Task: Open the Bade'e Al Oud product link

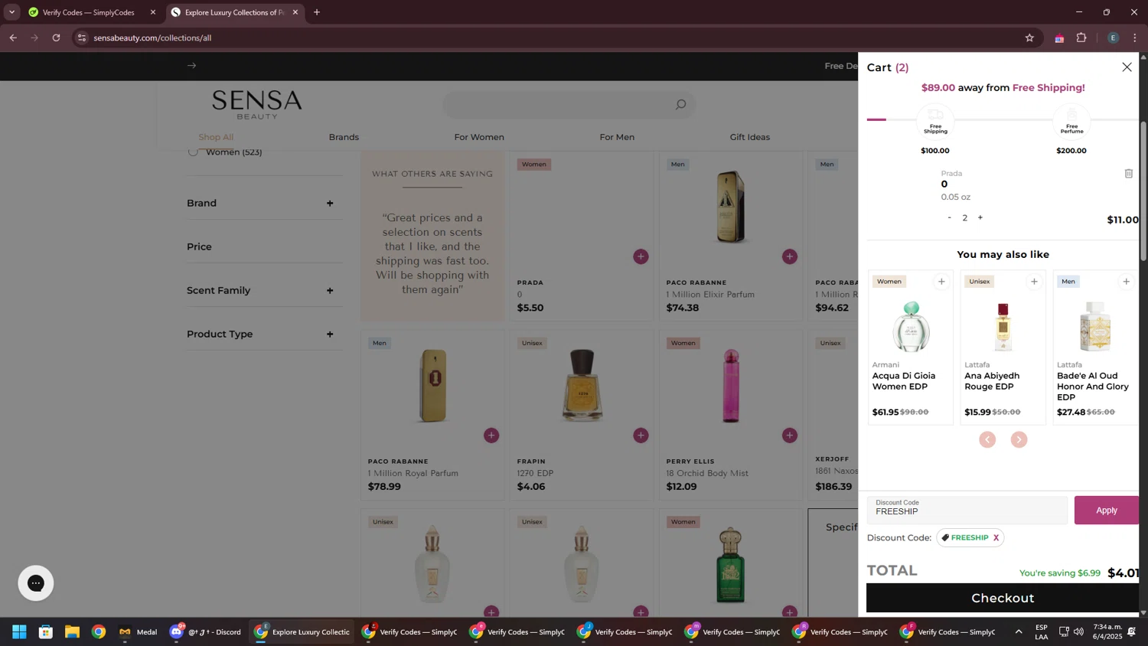Action: [1092, 387]
